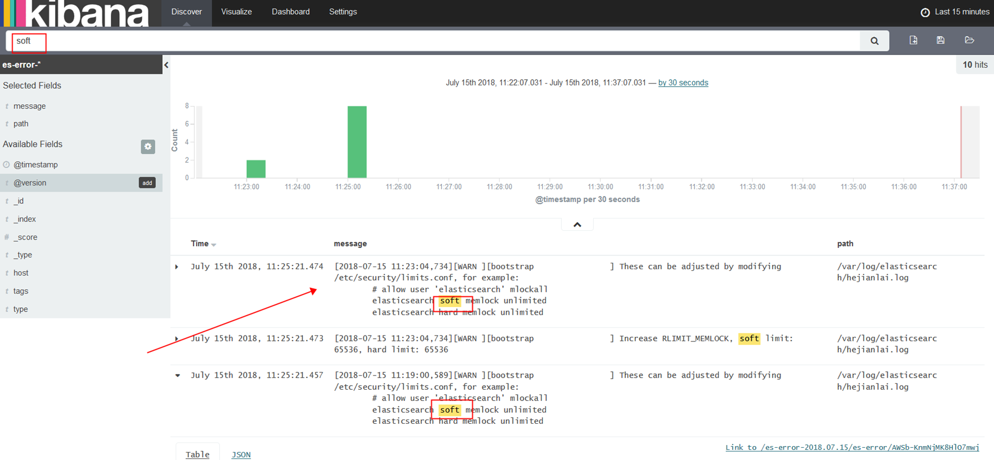Open link to the es-error document
Image resolution: width=994 pixels, height=460 pixels.
(852, 447)
